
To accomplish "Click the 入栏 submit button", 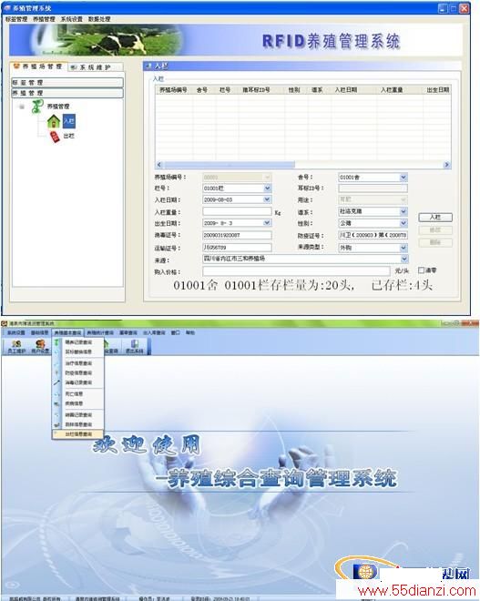I will point(435,218).
